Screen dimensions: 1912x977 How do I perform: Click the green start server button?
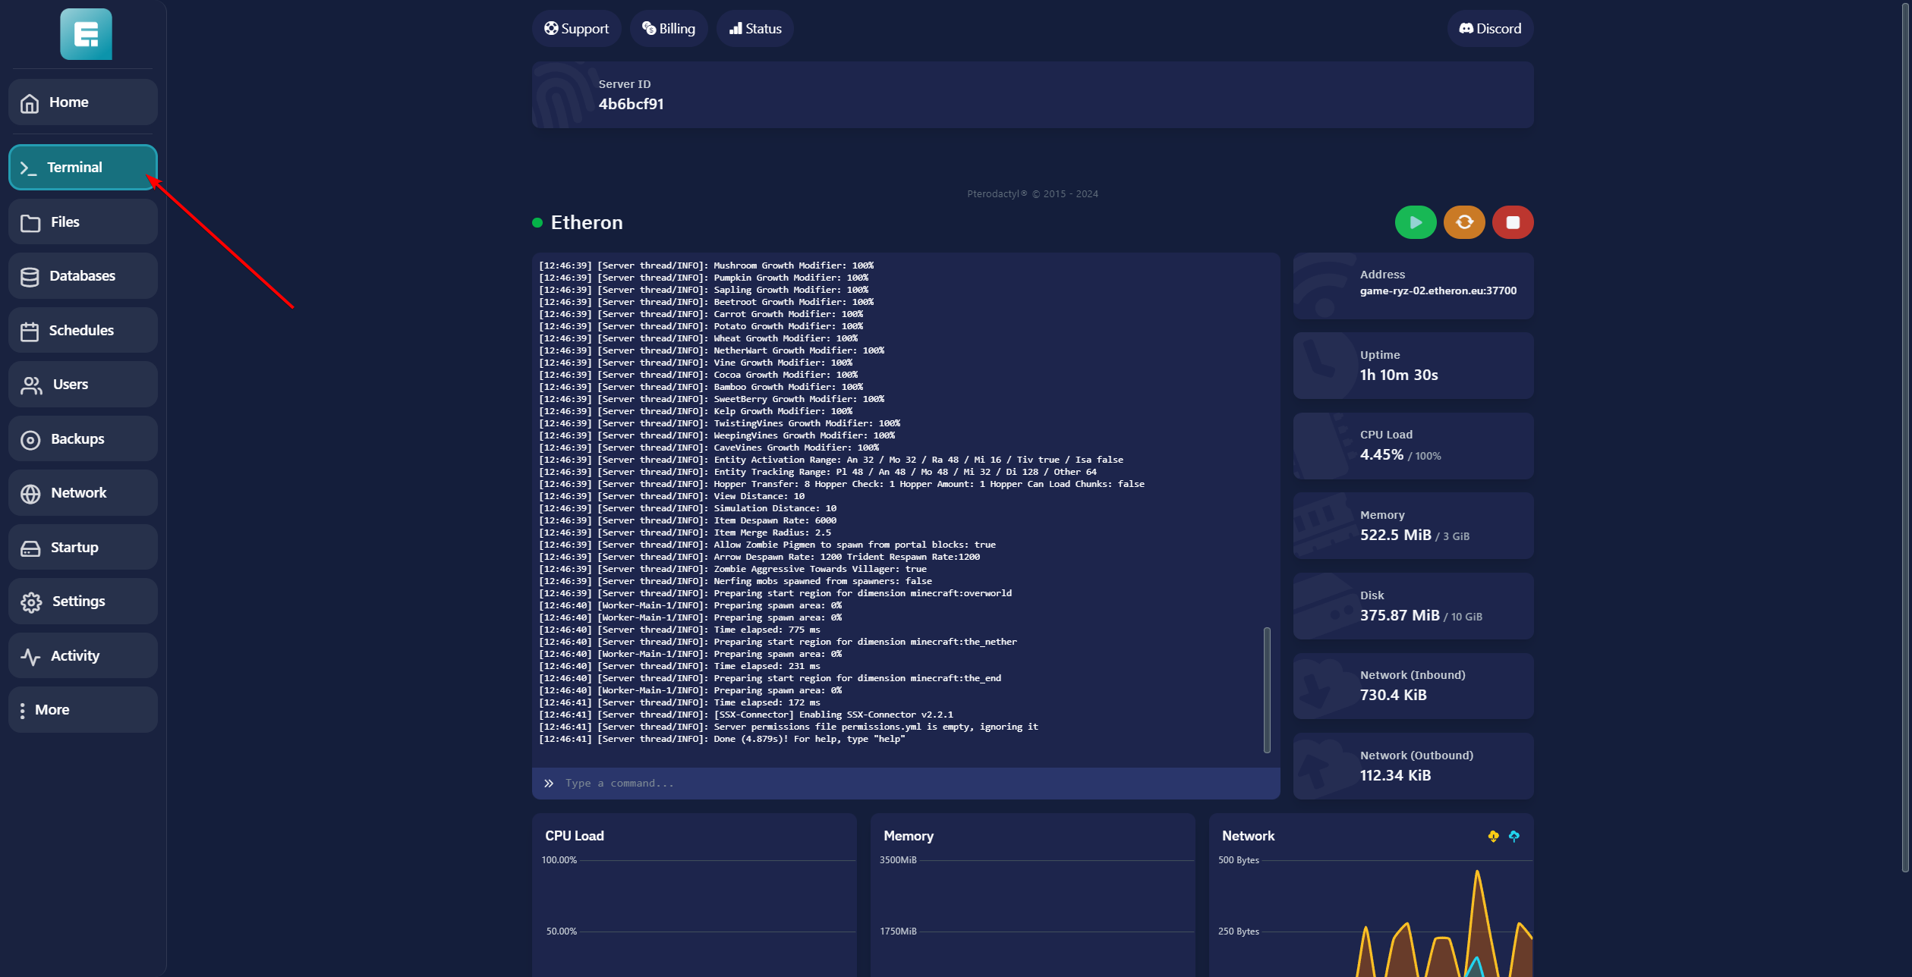pos(1415,222)
